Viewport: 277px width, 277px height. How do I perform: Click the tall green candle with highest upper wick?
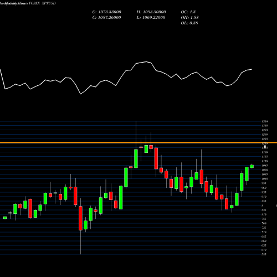pos(136,158)
